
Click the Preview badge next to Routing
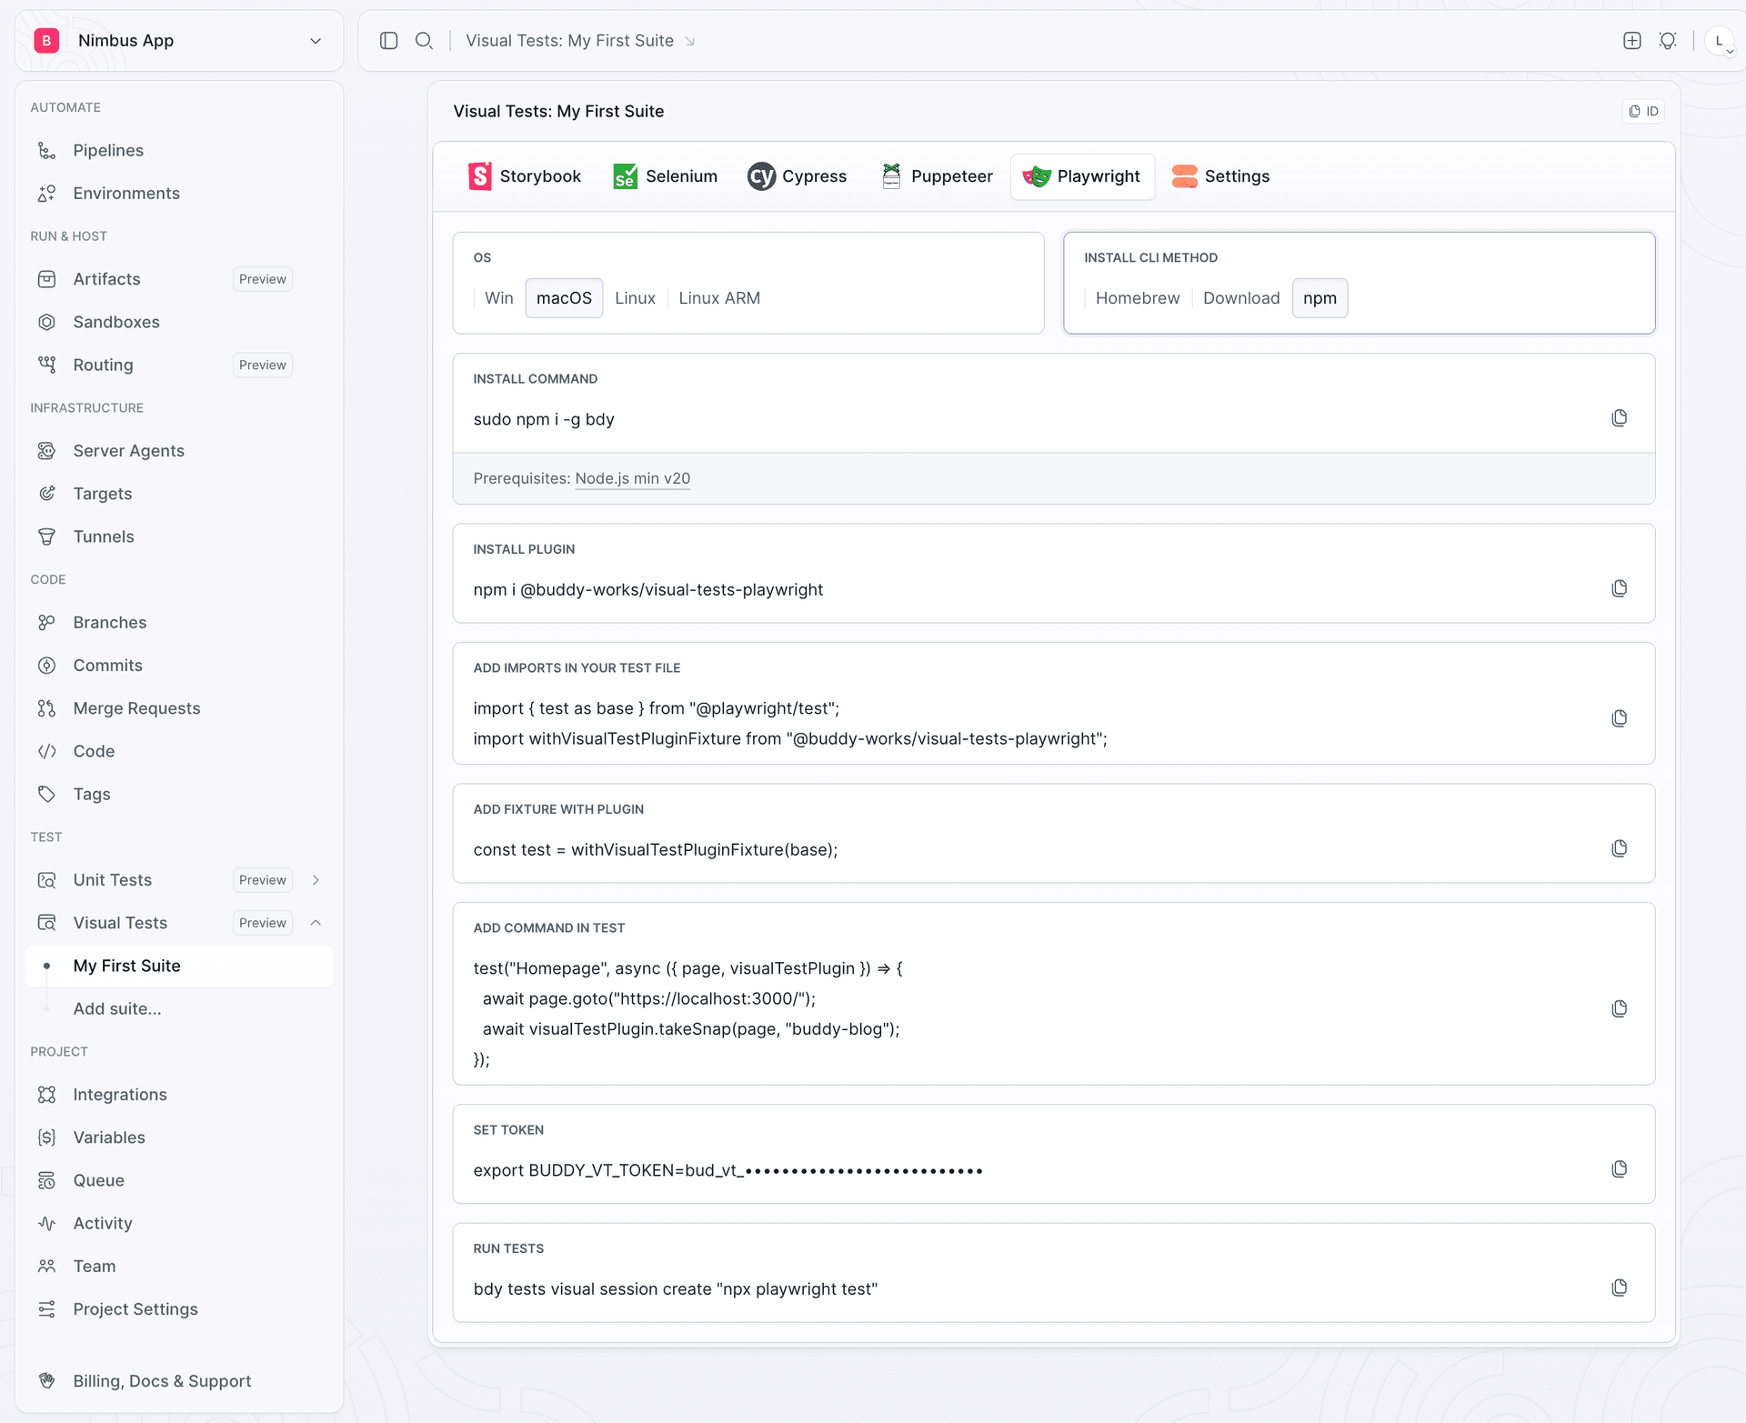[x=262, y=365]
